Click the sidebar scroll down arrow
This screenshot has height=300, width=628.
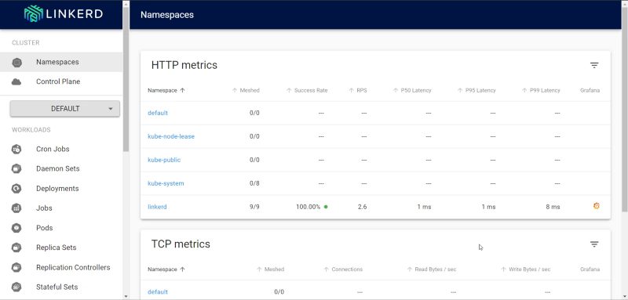pyautogui.click(x=126, y=296)
